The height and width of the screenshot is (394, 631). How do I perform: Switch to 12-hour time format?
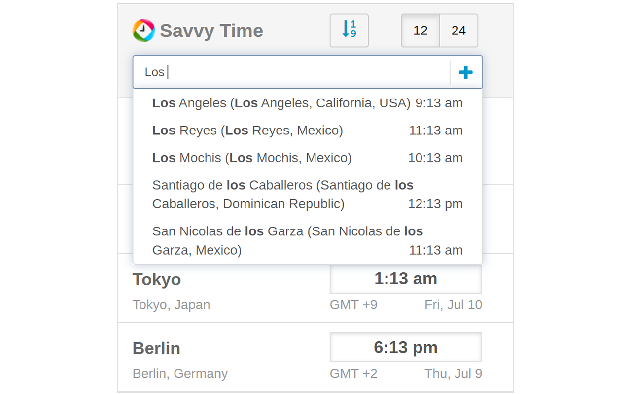click(420, 31)
